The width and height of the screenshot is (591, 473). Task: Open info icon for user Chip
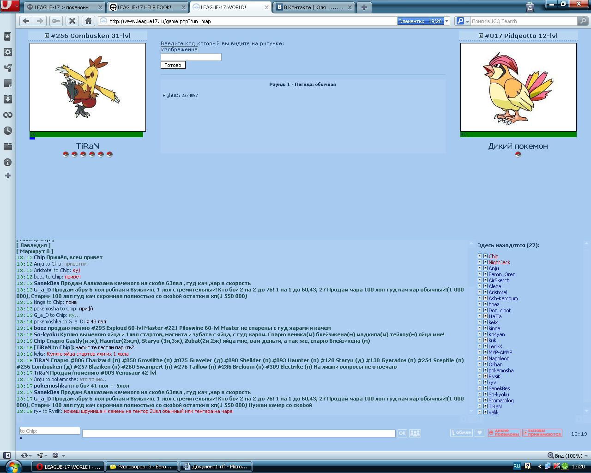(x=480, y=256)
